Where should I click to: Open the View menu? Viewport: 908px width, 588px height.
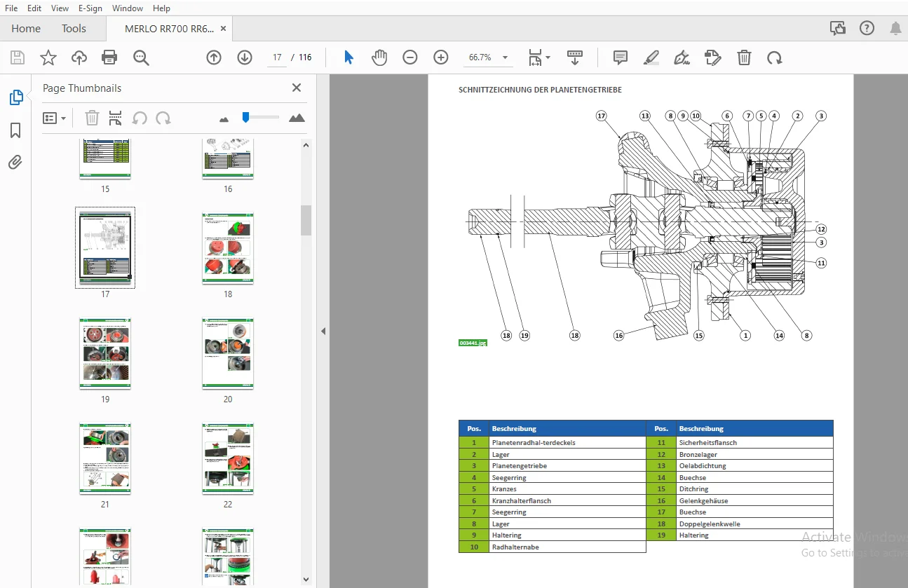tap(60, 8)
